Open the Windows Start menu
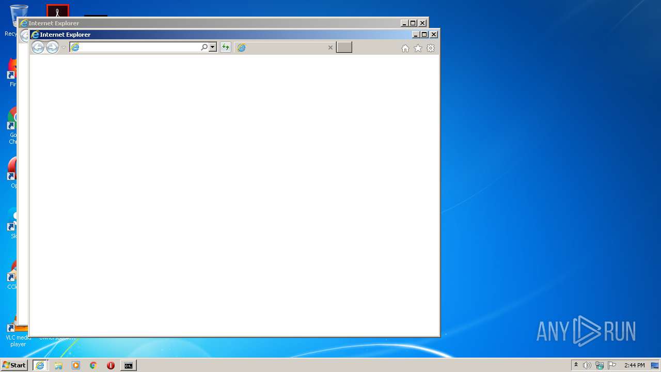The width and height of the screenshot is (661, 372). pos(14,365)
